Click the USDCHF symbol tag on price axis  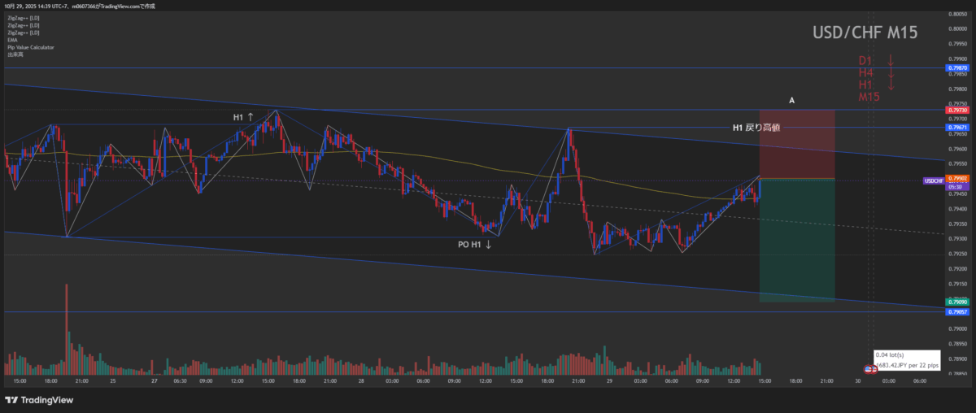[x=934, y=180]
